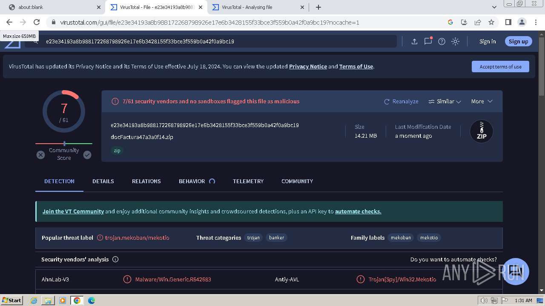Click the VirusTotal upload file icon
This screenshot has width=545, height=306.
[414, 41]
